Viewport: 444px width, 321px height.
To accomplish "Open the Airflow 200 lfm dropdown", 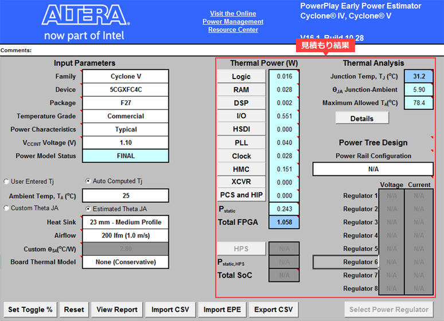I will [126, 236].
